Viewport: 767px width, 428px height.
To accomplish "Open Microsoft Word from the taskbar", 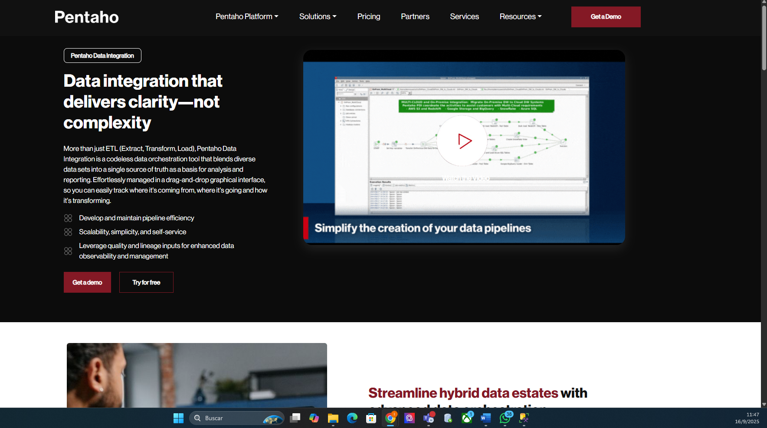I will pyautogui.click(x=485, y=418).
